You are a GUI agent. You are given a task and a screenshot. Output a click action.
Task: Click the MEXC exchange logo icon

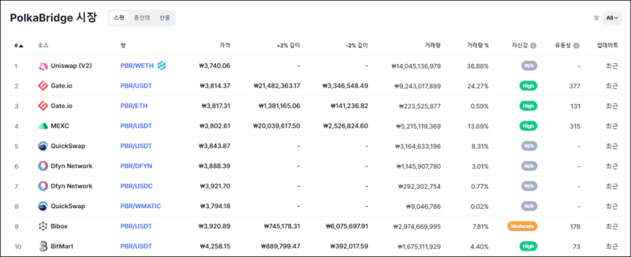tap(42, 126)
